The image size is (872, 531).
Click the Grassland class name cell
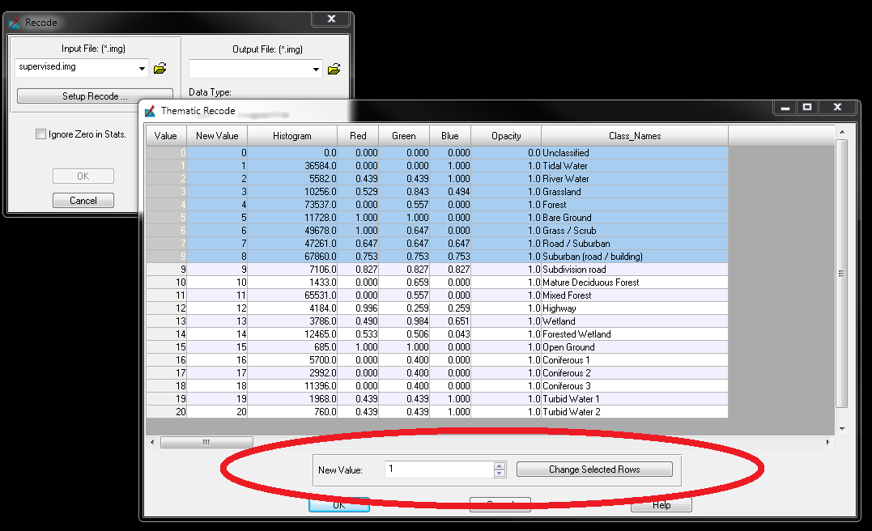pos(635,192)
